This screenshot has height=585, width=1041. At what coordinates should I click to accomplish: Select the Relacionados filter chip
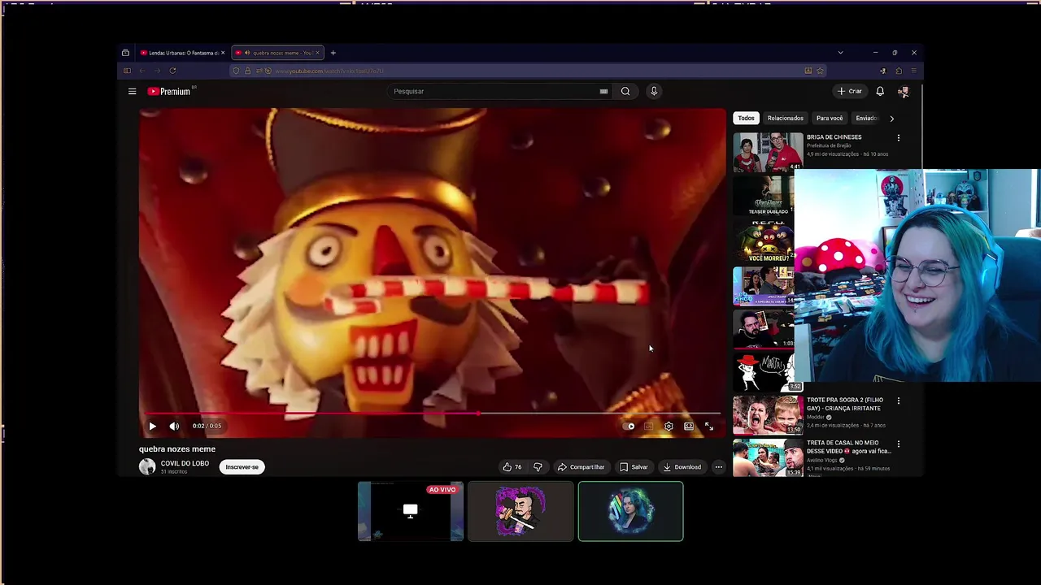pyautogui.click(x=785, y=119)
